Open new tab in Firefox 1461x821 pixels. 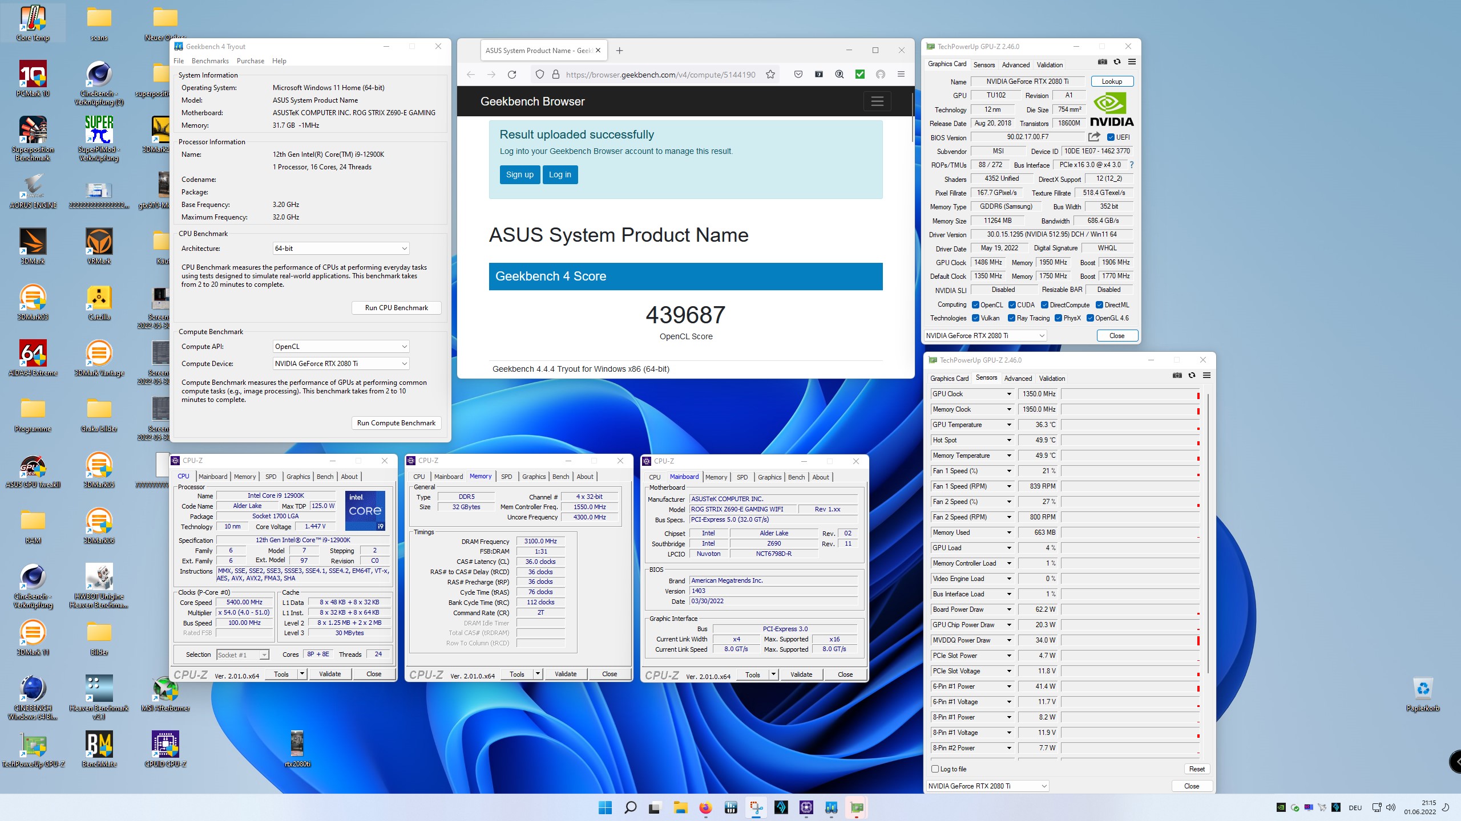pyautogui.click(x=620, y=51)
